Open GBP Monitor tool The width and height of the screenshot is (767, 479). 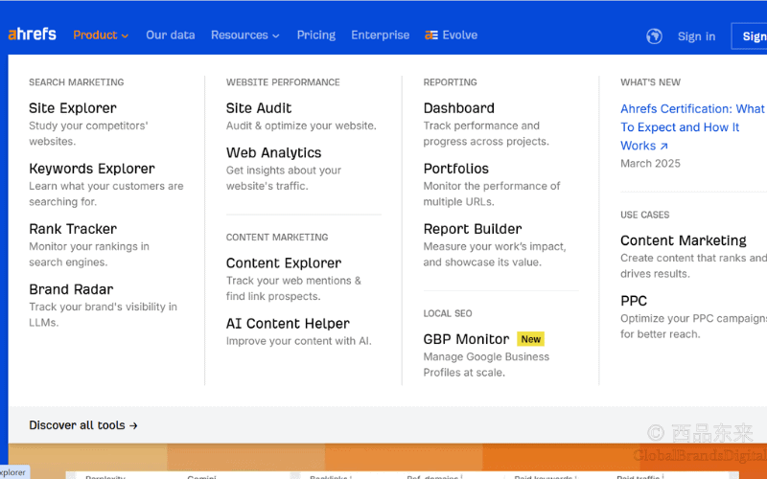[466, 339]
